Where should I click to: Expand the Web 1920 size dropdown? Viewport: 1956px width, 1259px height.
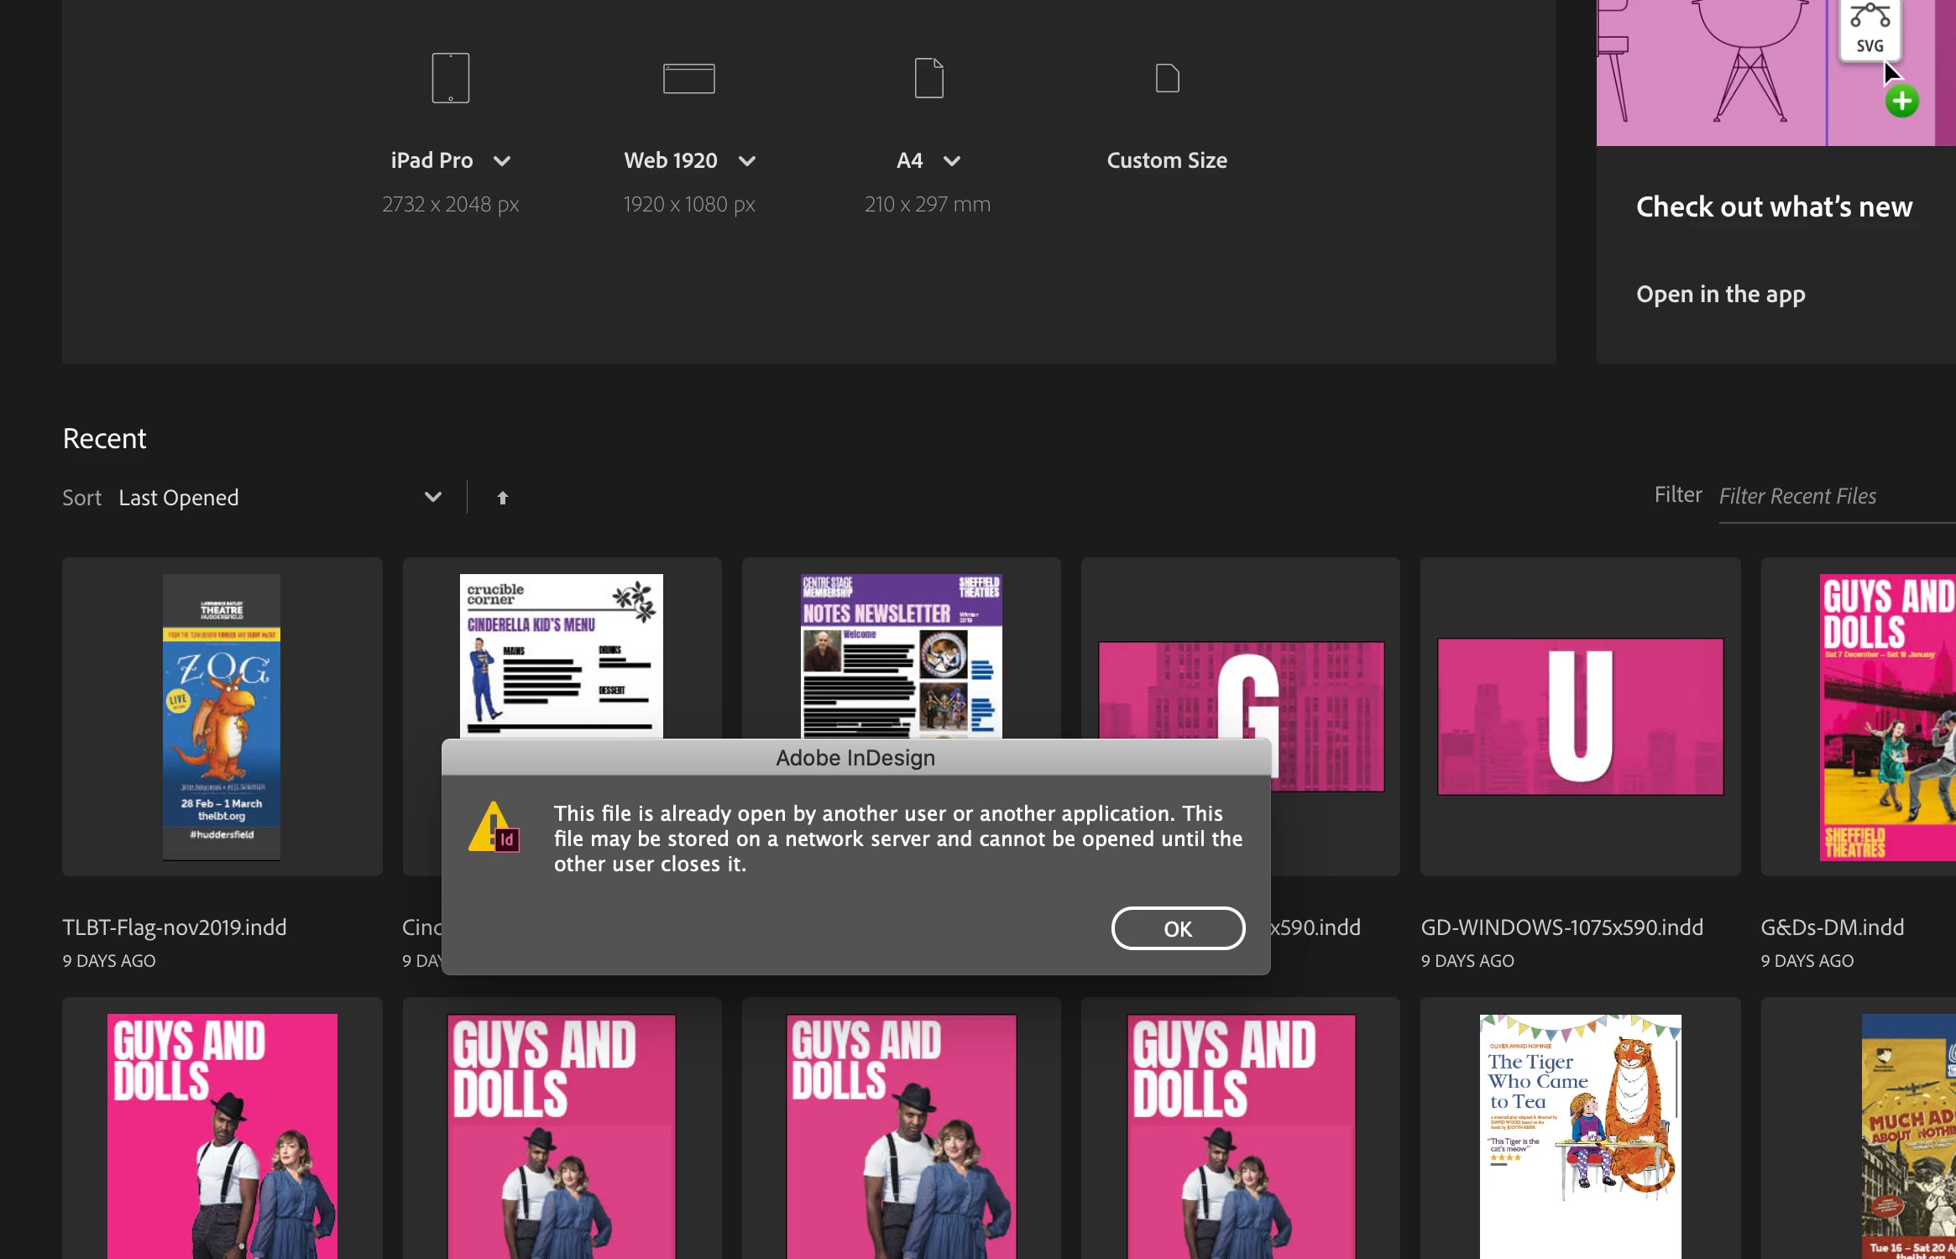tap(747, 161)
